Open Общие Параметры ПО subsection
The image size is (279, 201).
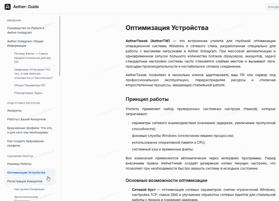coord(30,85)
